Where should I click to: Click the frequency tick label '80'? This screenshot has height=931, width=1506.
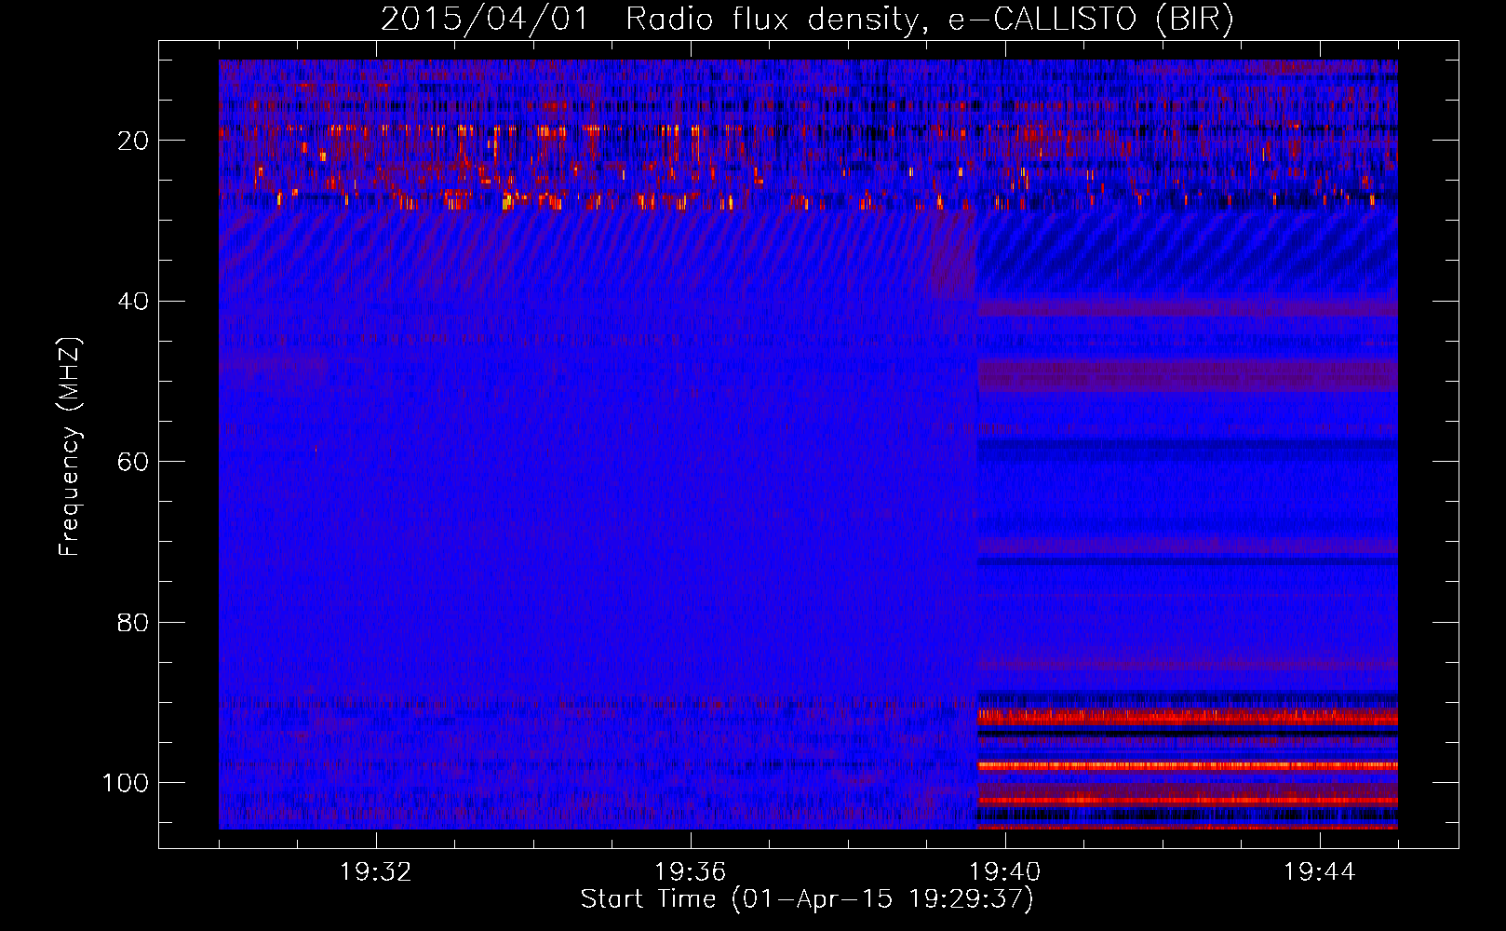[133, 622]
